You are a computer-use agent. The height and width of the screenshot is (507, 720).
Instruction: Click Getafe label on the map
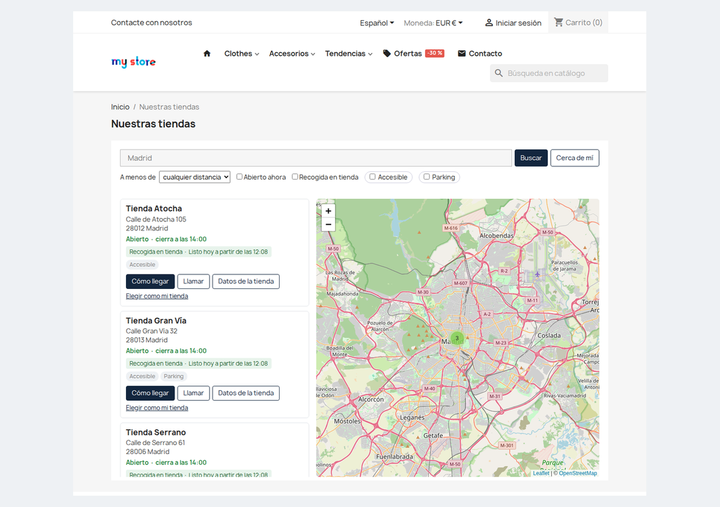coord(433,436)
